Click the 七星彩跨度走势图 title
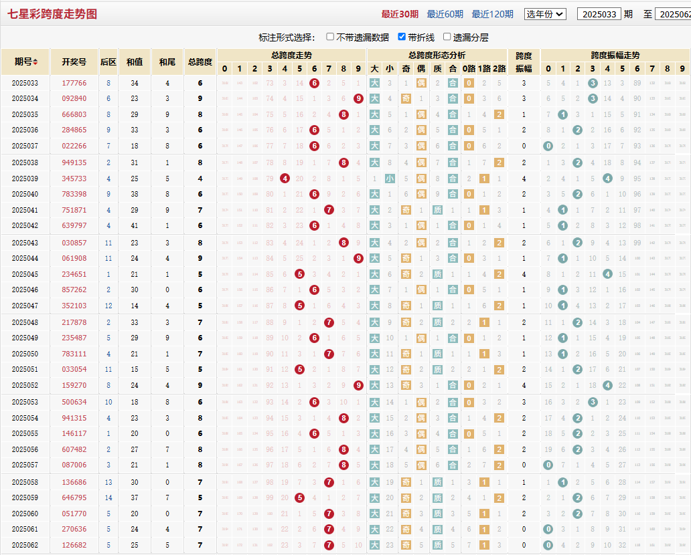The height and width of the screenshot is (555, 691). coord(52,14)
